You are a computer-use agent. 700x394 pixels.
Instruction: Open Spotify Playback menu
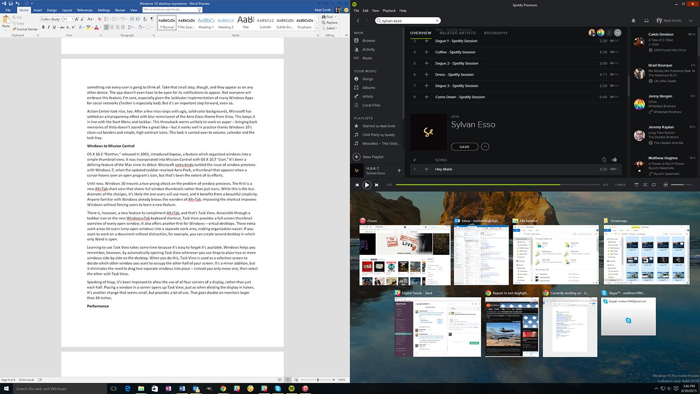point(389,10)
